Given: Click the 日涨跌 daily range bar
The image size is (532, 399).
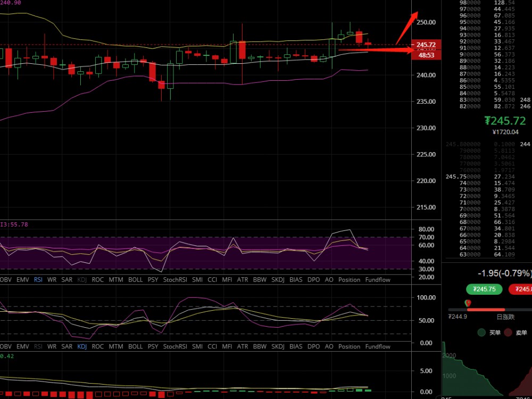Looking at the screenshot, I should 484,309.
